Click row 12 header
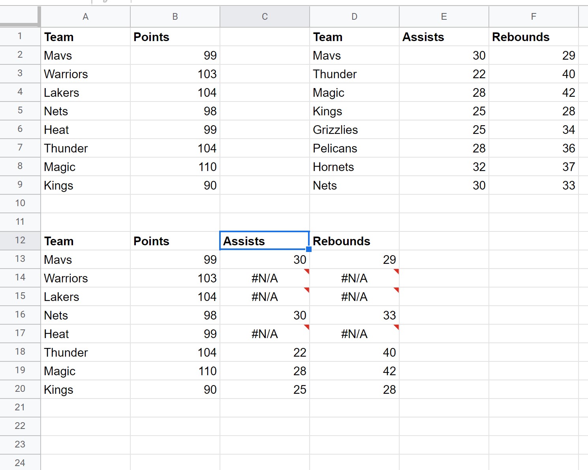Viewport: 588px width, 470px height. pyautogui.click(x=20, y=241)
